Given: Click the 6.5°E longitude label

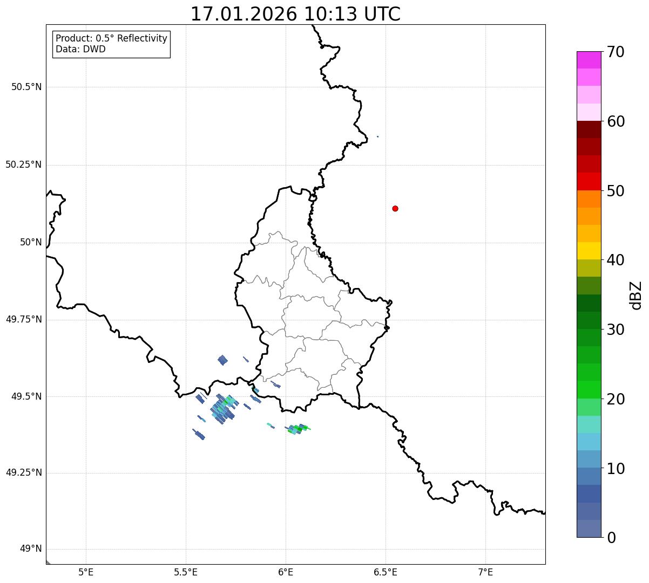Looking at the screenshot, I should 386,572.
